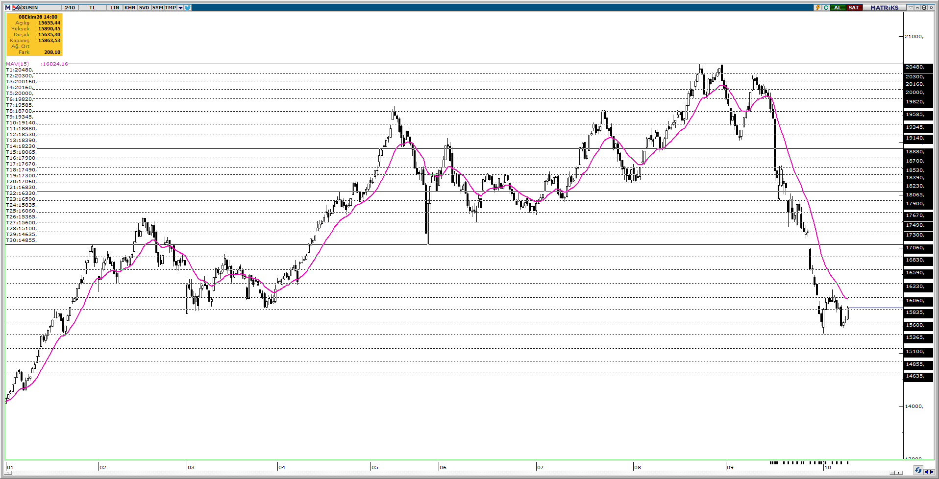Click the KHN toolbar button
This screenshot has height=479, width=939.
tap(130, 8)
